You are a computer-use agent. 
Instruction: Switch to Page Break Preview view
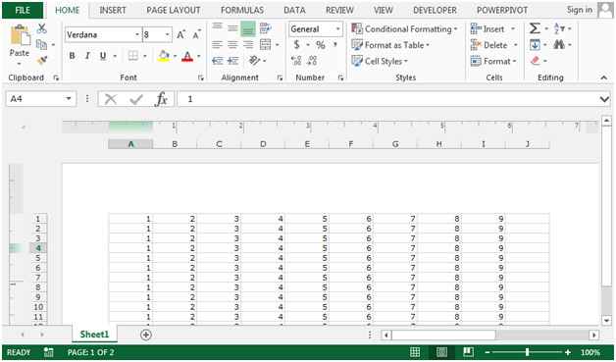[468, 352]
